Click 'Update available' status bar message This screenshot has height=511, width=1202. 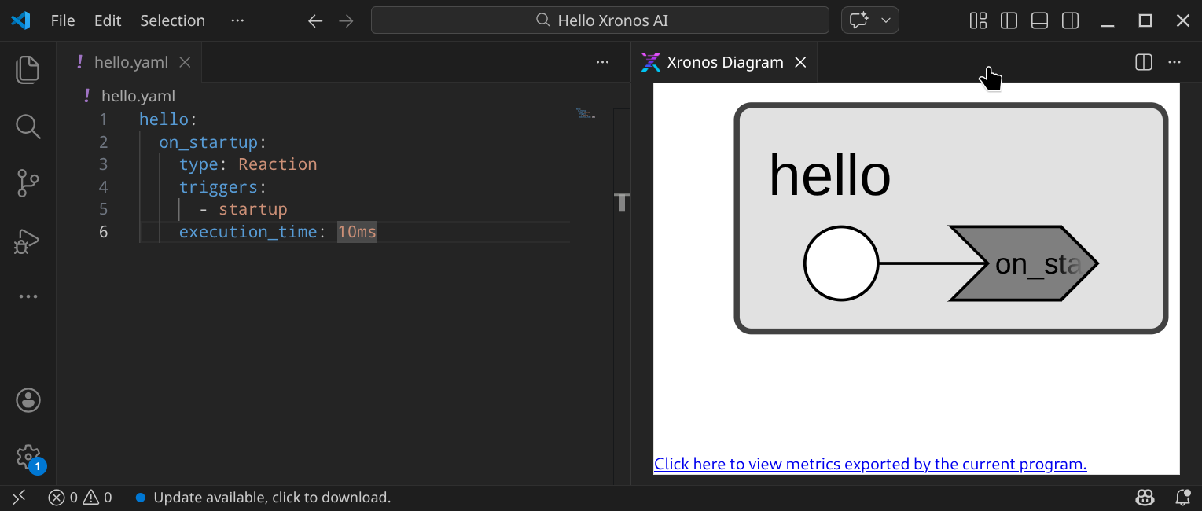271,498
